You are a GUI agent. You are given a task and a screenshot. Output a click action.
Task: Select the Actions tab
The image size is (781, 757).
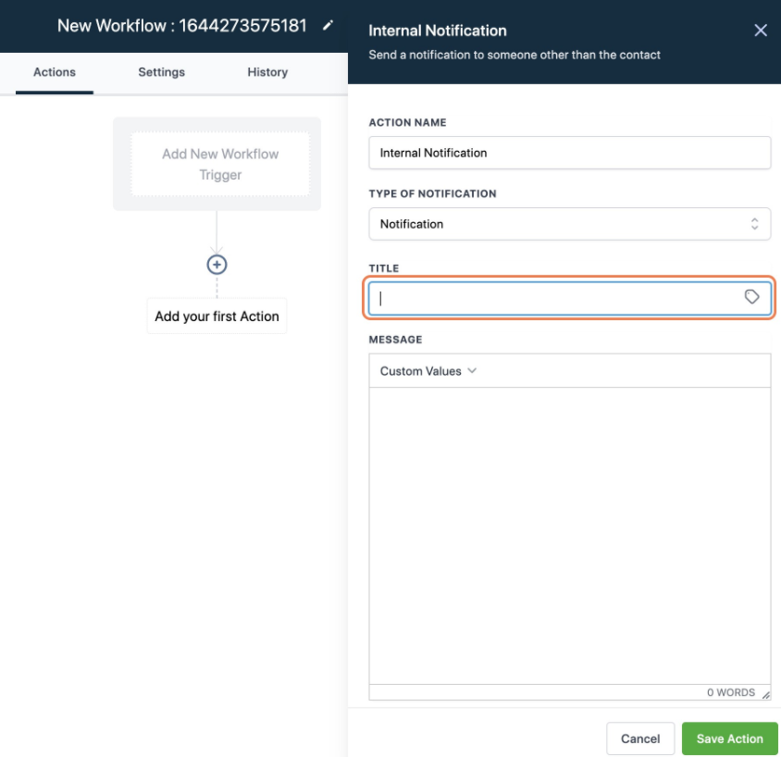[x=55, y=71]
